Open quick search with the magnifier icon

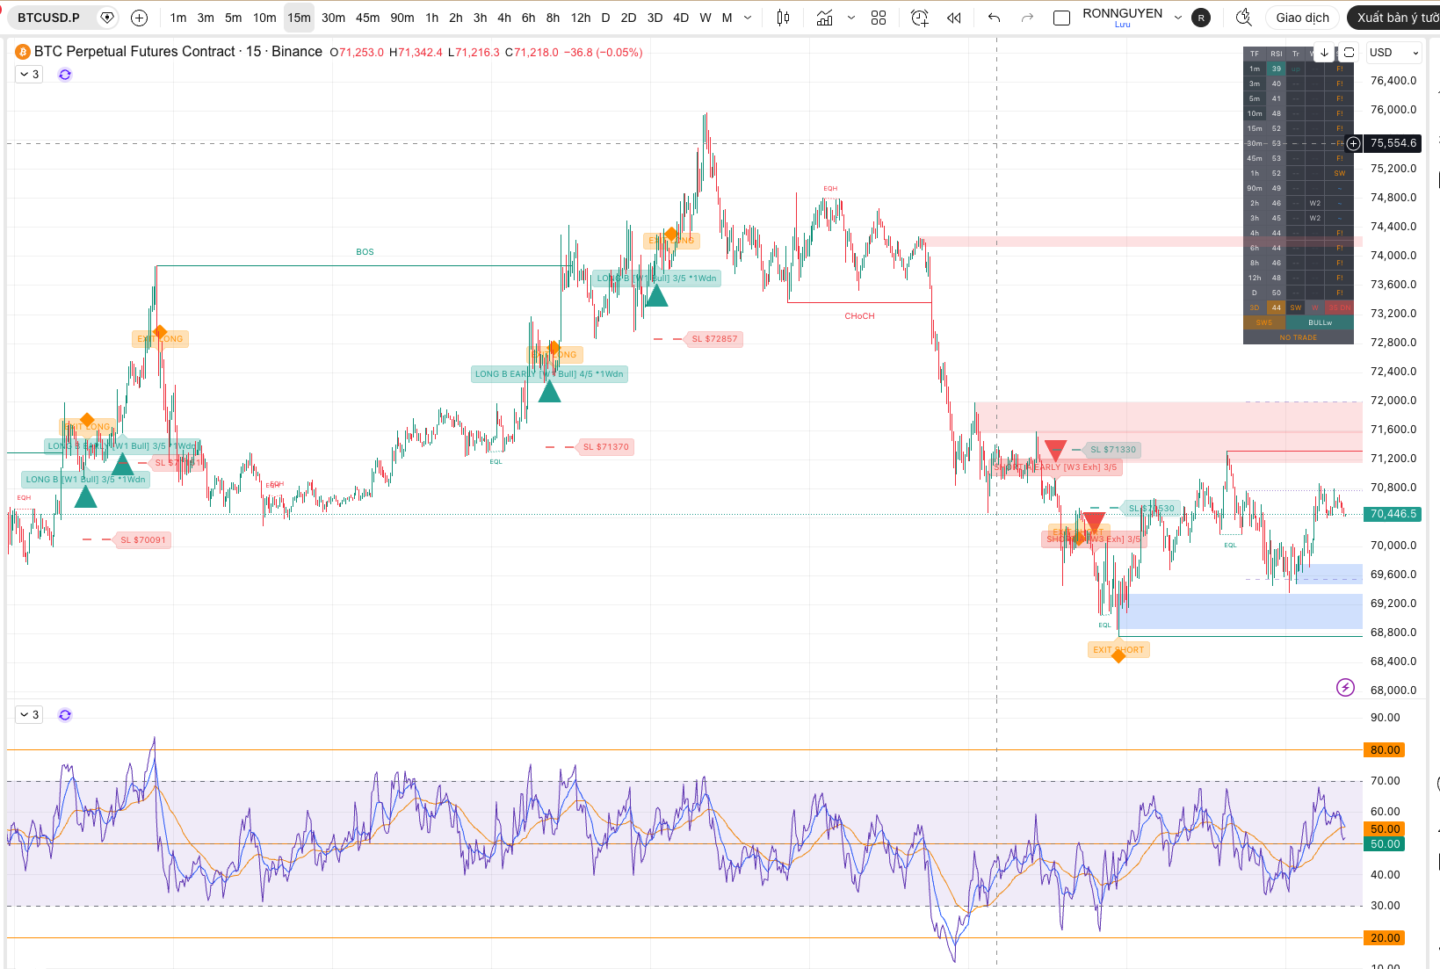(1243, 17)
